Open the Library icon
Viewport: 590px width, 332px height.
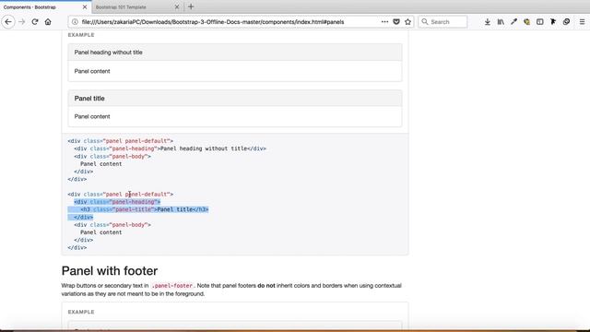click(x=501, y=22)
